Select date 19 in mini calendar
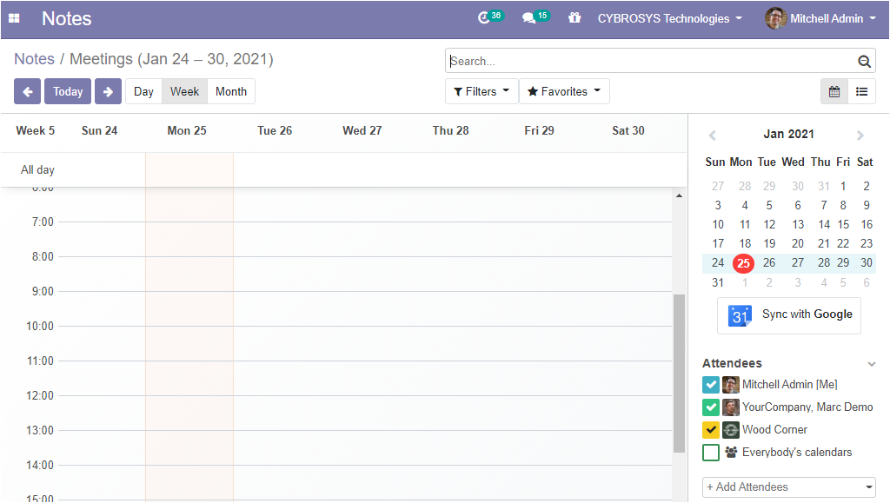 [769, 244]
